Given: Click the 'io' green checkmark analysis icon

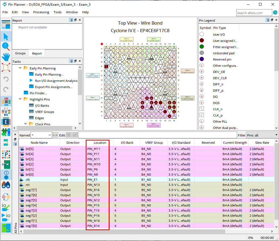Looking at the screenshot, I should (x=6, y=207).
